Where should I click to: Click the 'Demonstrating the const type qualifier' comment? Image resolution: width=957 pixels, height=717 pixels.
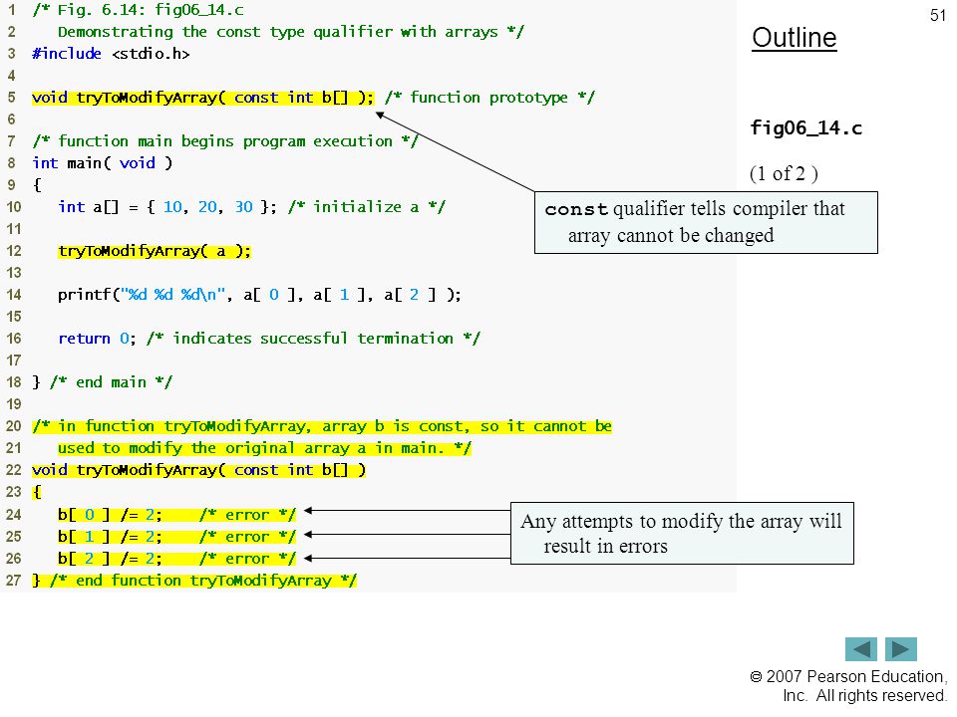pyautogui.click(x=290, y=32)
